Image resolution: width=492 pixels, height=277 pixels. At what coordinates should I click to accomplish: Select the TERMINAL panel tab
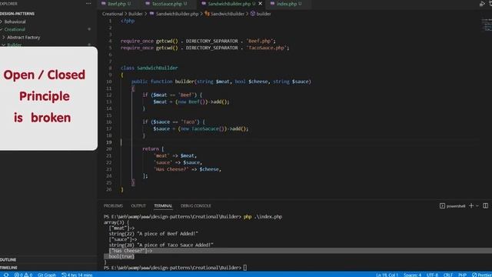tap(163, 205)
